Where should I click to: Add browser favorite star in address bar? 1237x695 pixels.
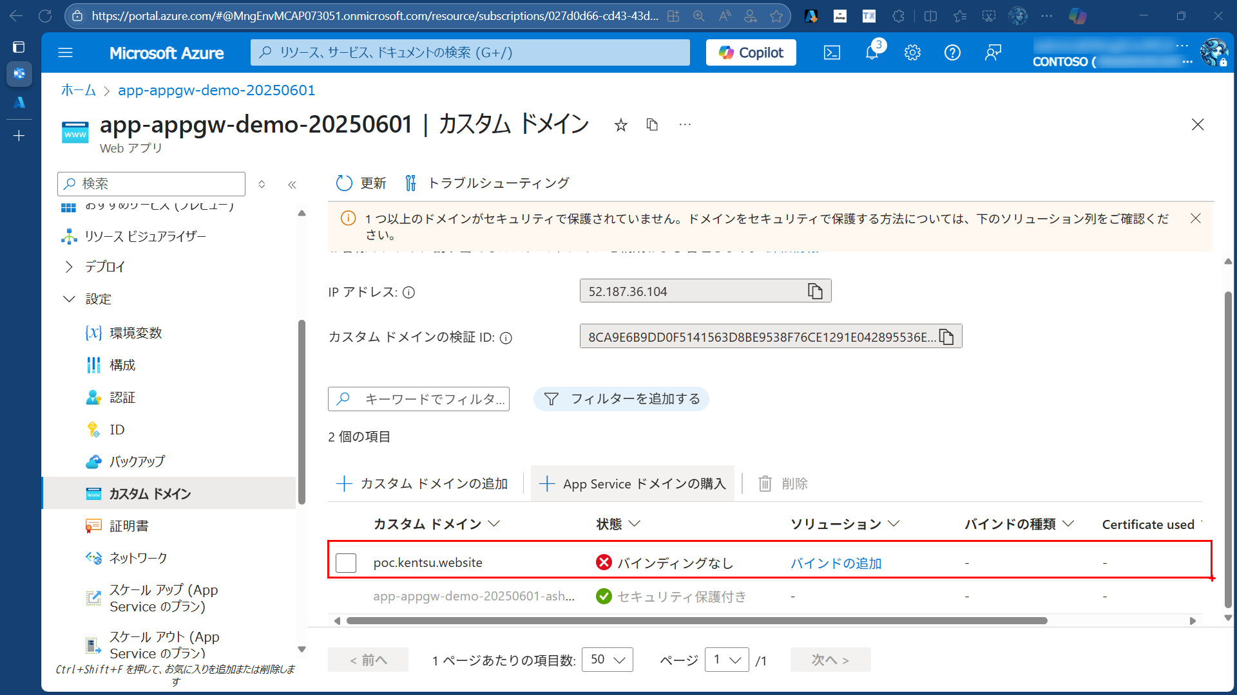pos(776,16)
